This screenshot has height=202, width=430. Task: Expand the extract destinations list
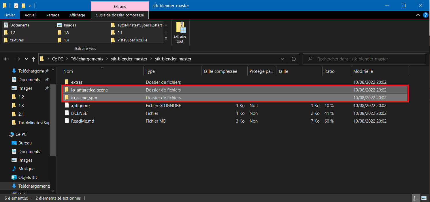166,39
